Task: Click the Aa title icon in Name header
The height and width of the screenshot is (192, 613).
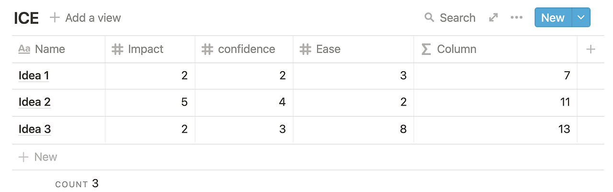Action: tap(24, 49)
